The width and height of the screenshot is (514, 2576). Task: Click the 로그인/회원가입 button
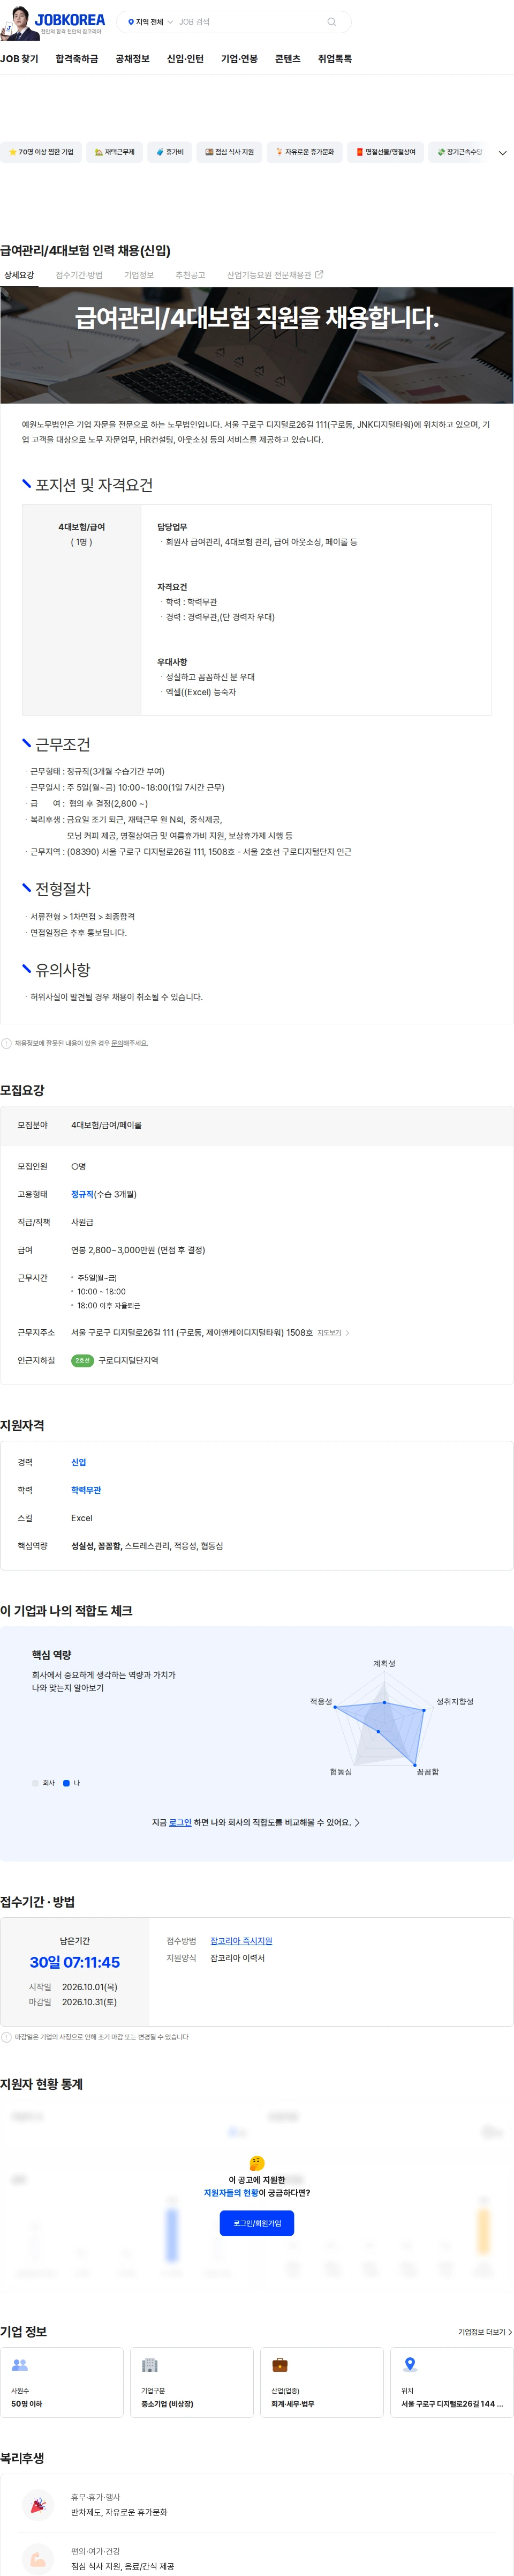click(256, 2223)
